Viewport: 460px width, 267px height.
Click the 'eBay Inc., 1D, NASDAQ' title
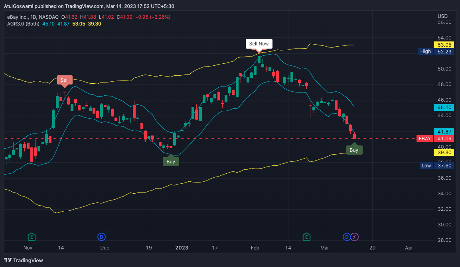coord(33,17)
